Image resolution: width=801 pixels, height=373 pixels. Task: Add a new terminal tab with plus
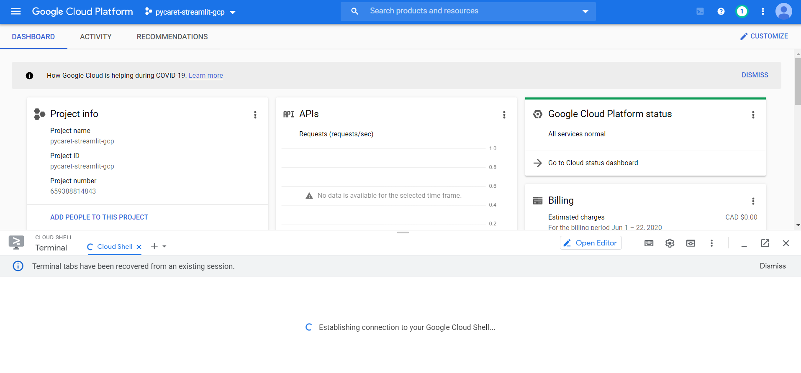[154, 246]
